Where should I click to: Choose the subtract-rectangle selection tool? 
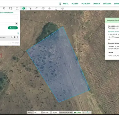(x=17, y=8)
